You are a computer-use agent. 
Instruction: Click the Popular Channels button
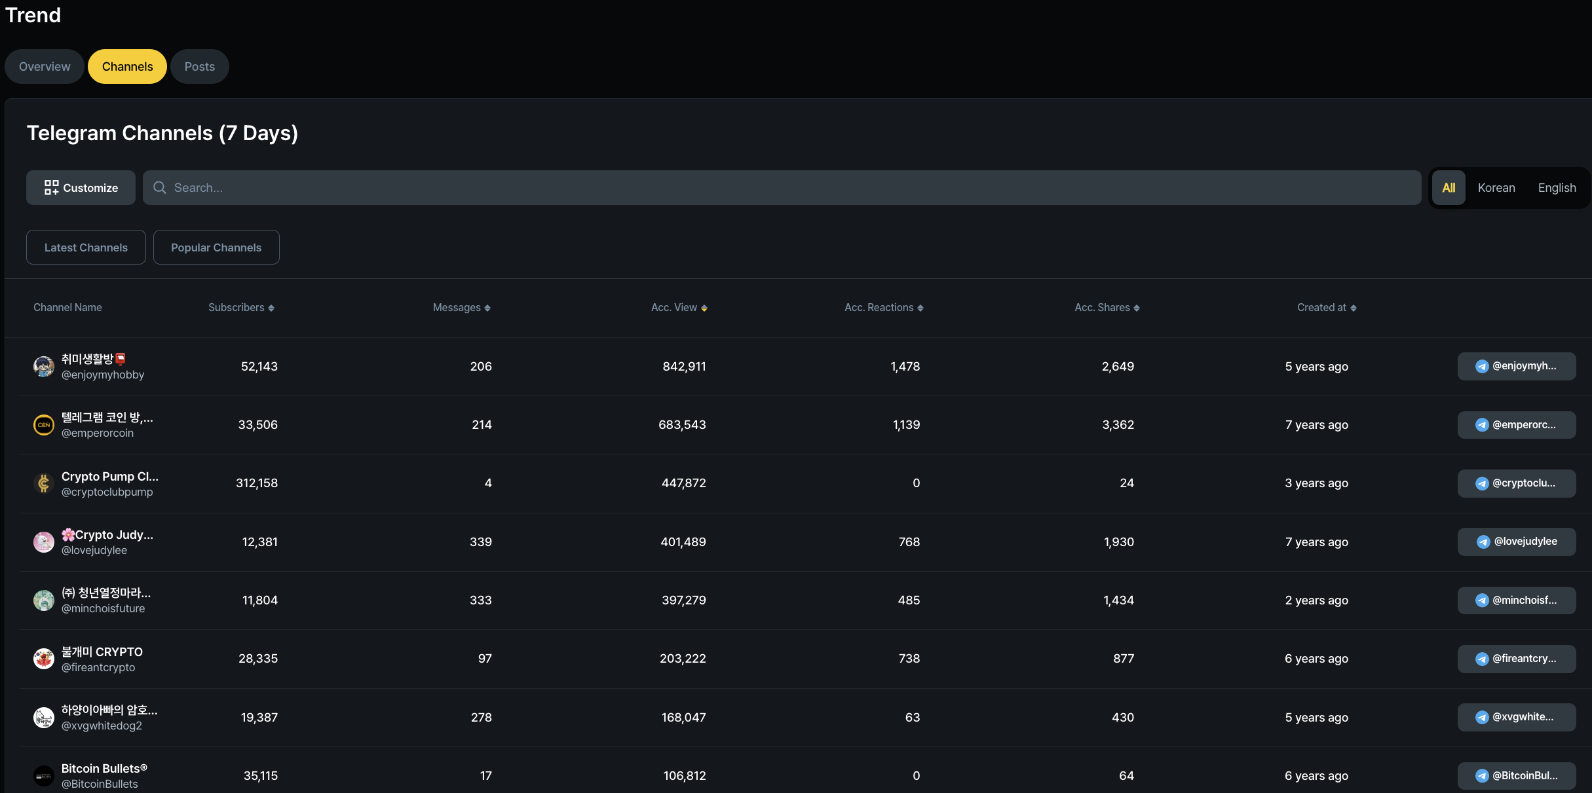point(216,248)
